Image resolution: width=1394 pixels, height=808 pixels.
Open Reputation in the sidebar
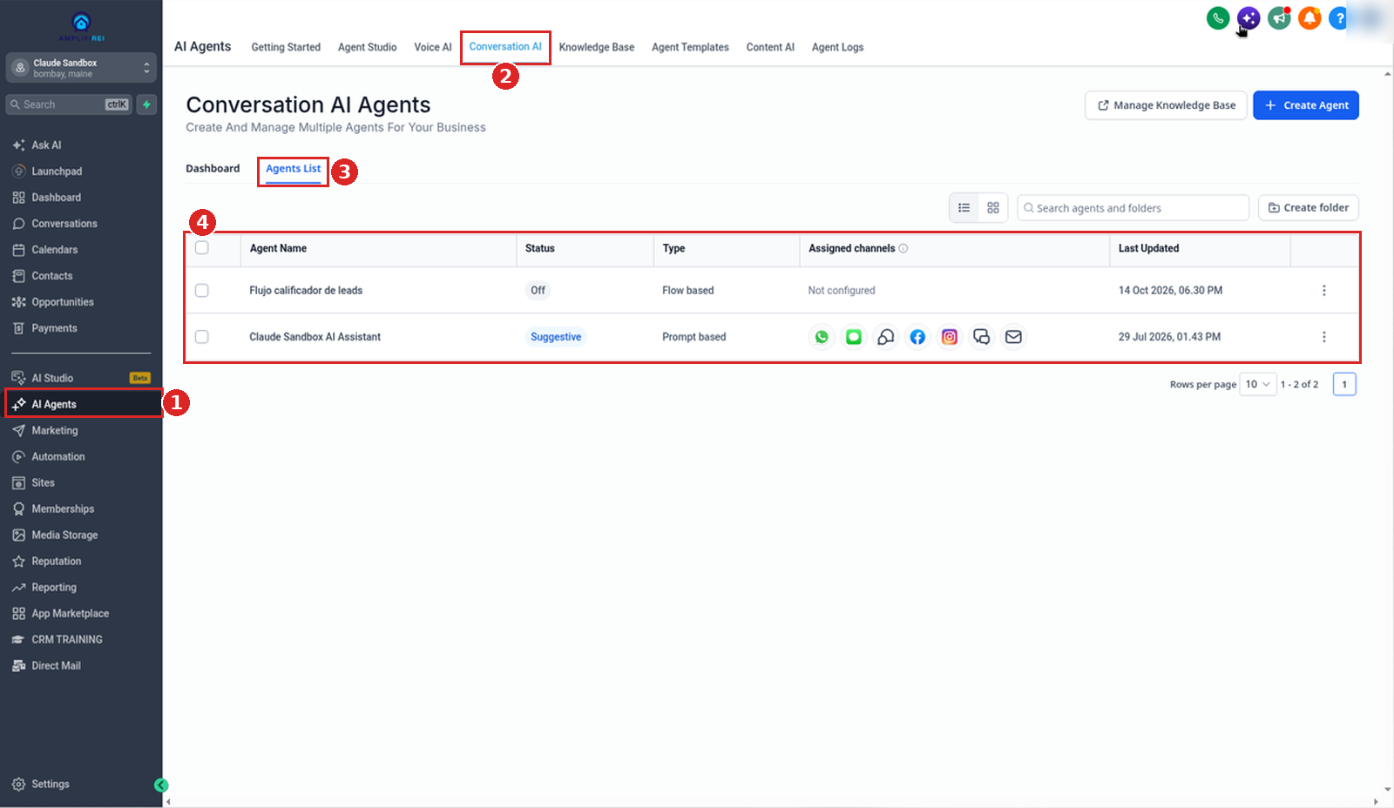tap(57, 562)
